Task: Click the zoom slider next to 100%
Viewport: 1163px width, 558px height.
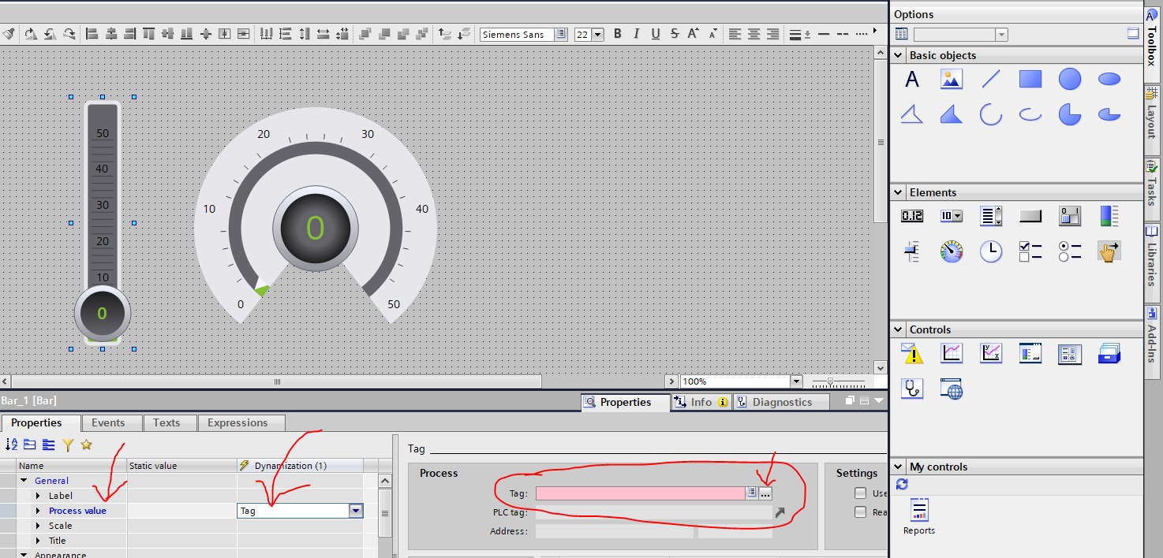Action: point(830,381)
